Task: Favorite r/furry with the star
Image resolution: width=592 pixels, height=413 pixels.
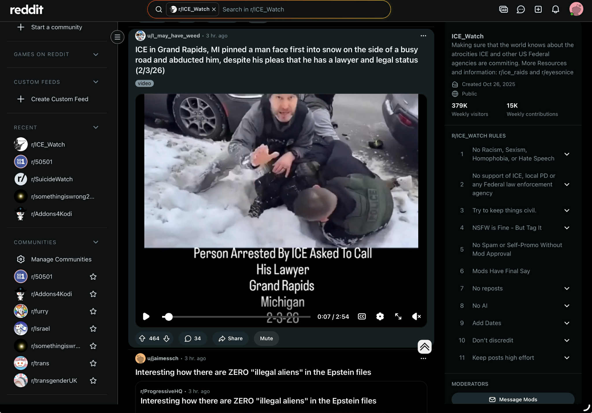Action: click(93, 311)
